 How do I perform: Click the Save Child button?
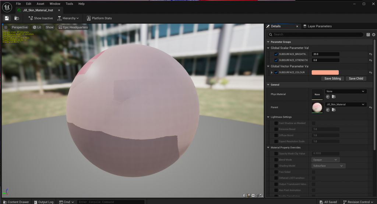coord(356,79)
